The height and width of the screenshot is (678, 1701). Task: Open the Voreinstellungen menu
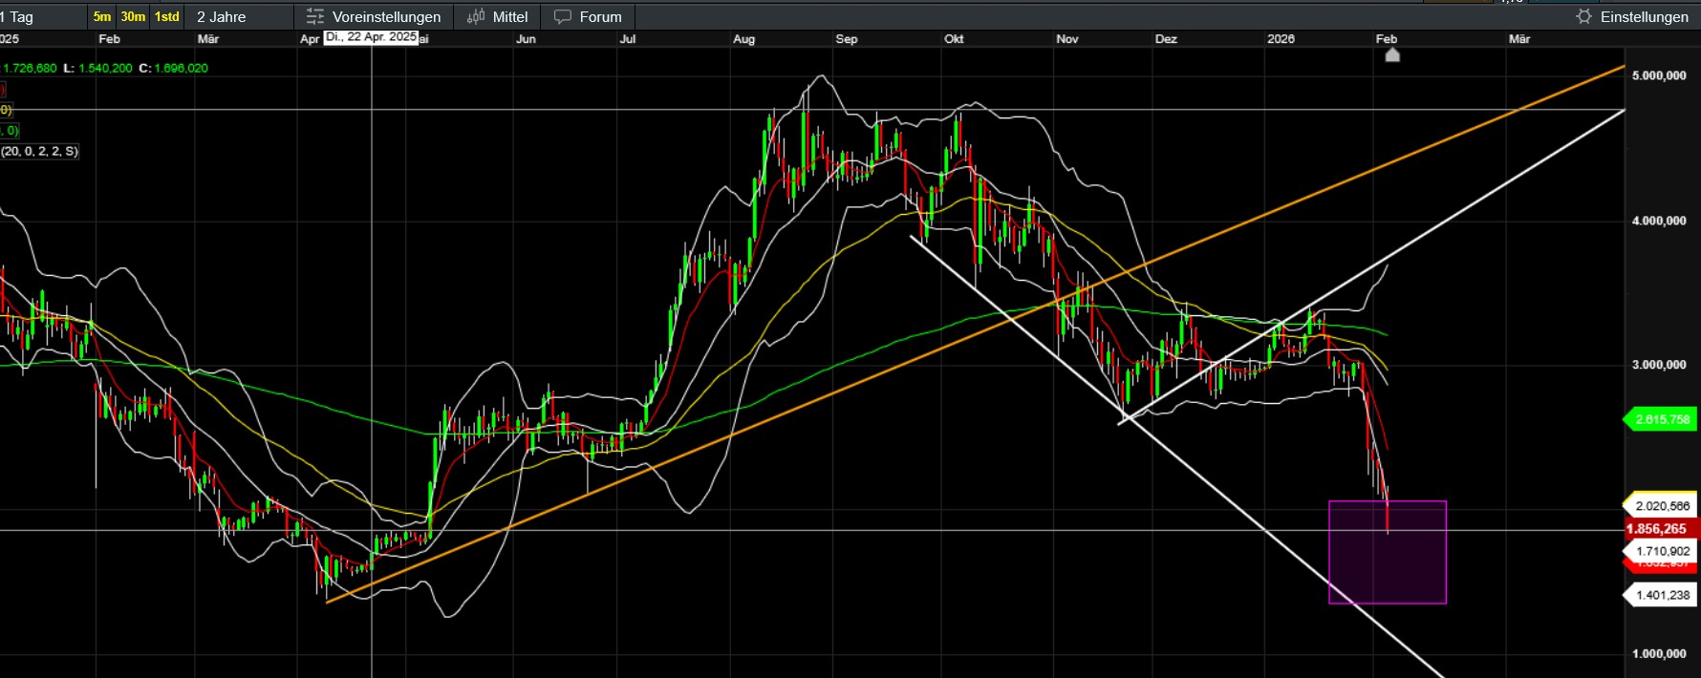(386, 17)
